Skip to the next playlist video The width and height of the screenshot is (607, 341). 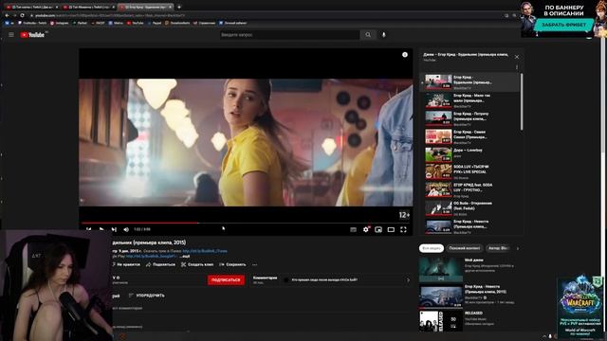point(114,229)
